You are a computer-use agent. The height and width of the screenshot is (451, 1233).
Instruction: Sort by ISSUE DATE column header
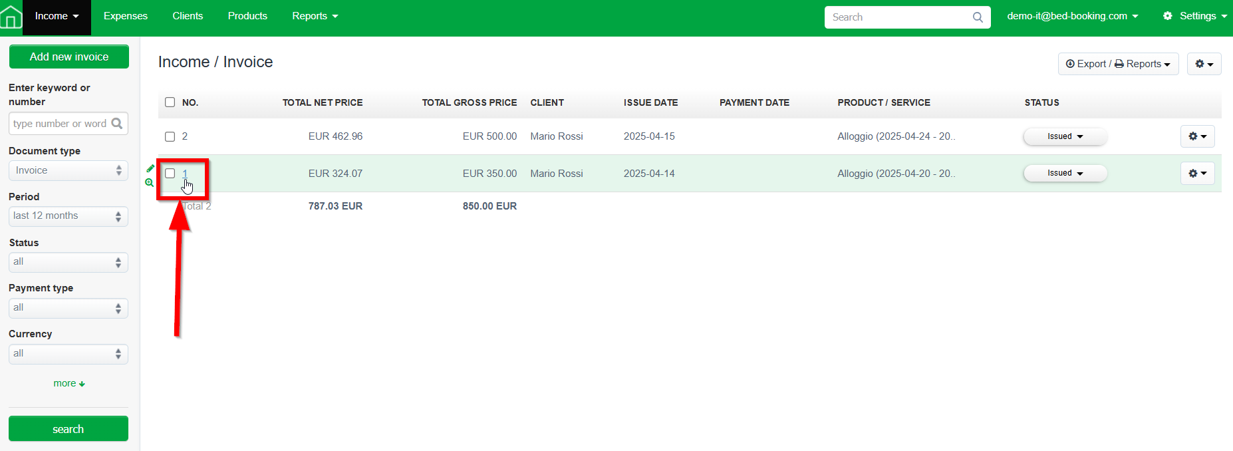[650, 102]
